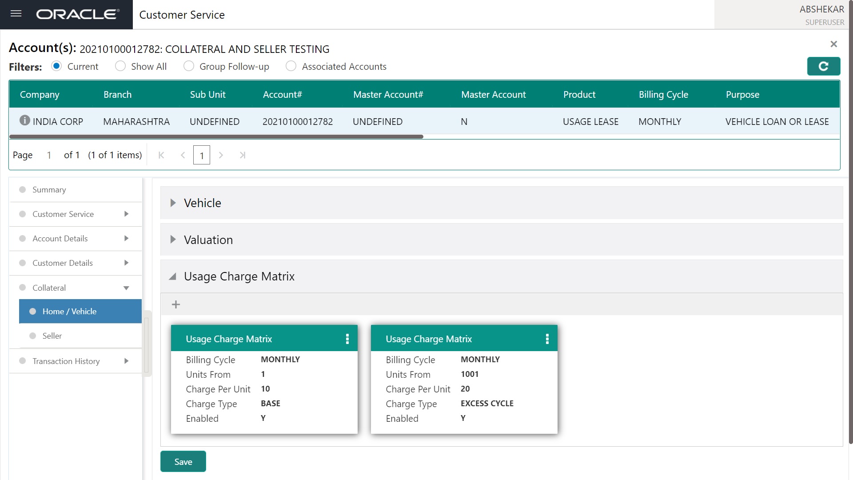Select the Associated Accounts filter

coord(291,66)
